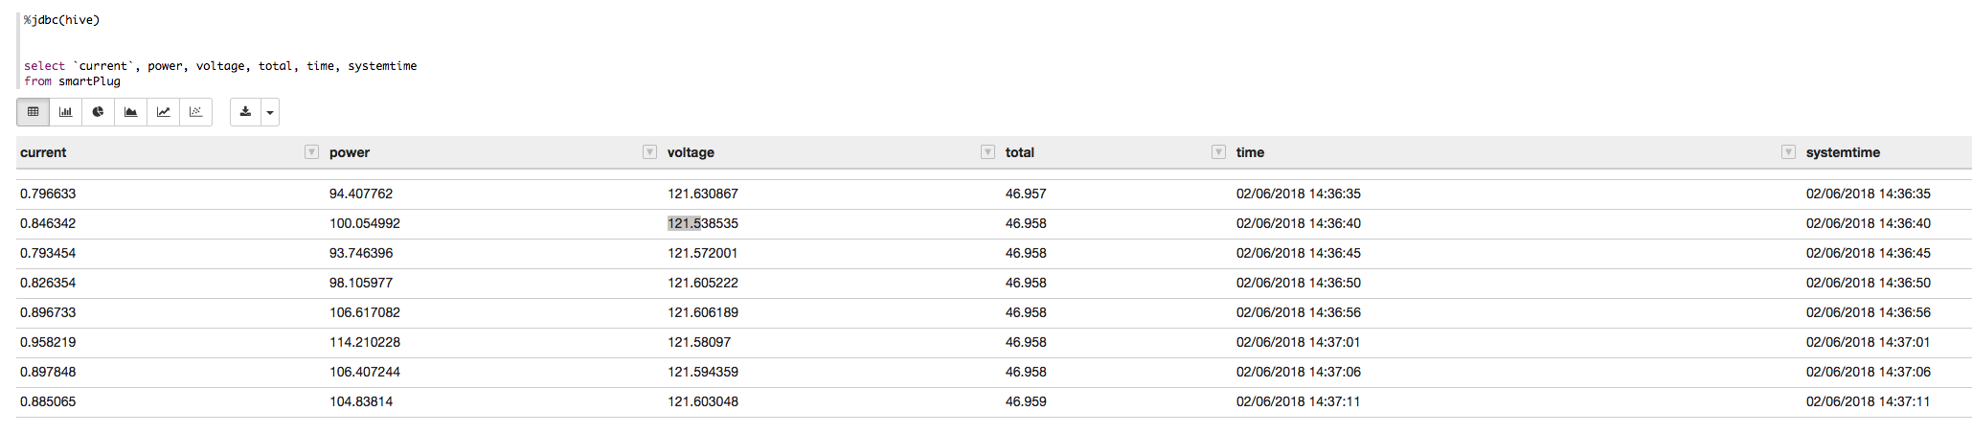Choose the scatter chart view
Image resolution: width=1972 pixels, height=434 pixels.
pos(195,112)
